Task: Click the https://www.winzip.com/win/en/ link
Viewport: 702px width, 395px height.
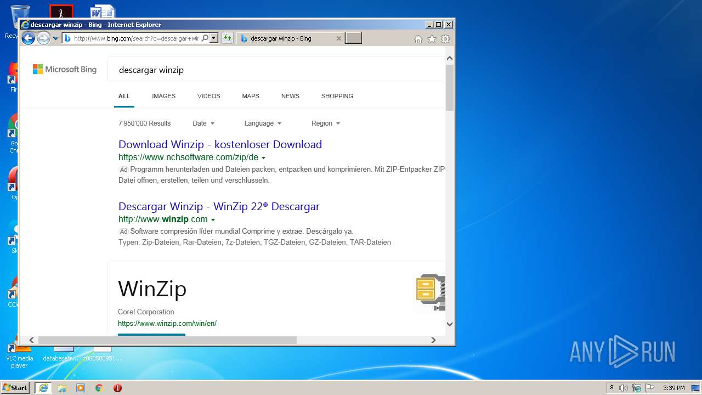Action: 167,324
